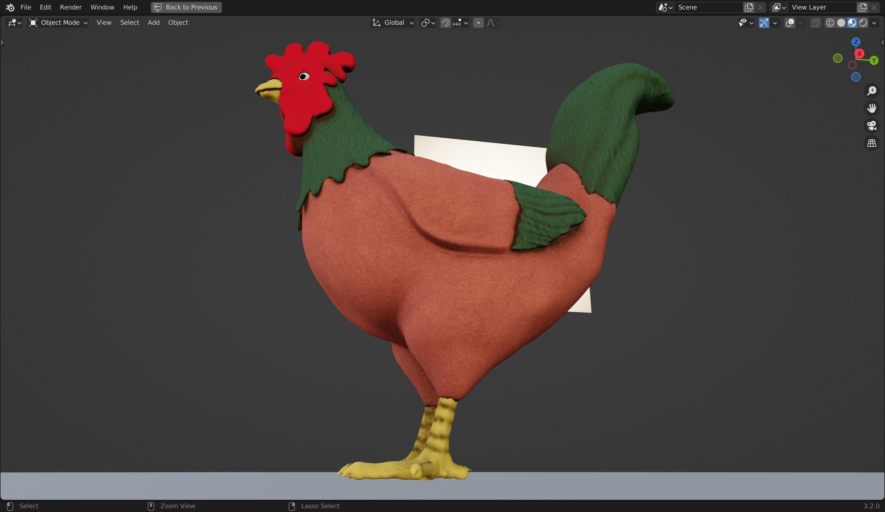Select Wireframe viewport shading
Image resolution: width=885 pixels, height=512 pixels.
click(x=830, y=23)
